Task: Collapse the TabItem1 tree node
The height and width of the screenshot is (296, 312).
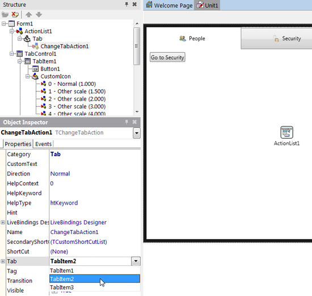Action: (20, 61)
